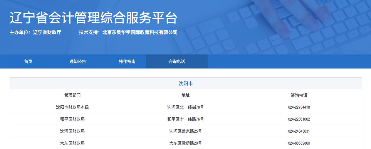Image resolution: width=371 pixels, height=149 pixels.
Task: Click the 沈阳市 section heading
Action: tap(186, 83)
